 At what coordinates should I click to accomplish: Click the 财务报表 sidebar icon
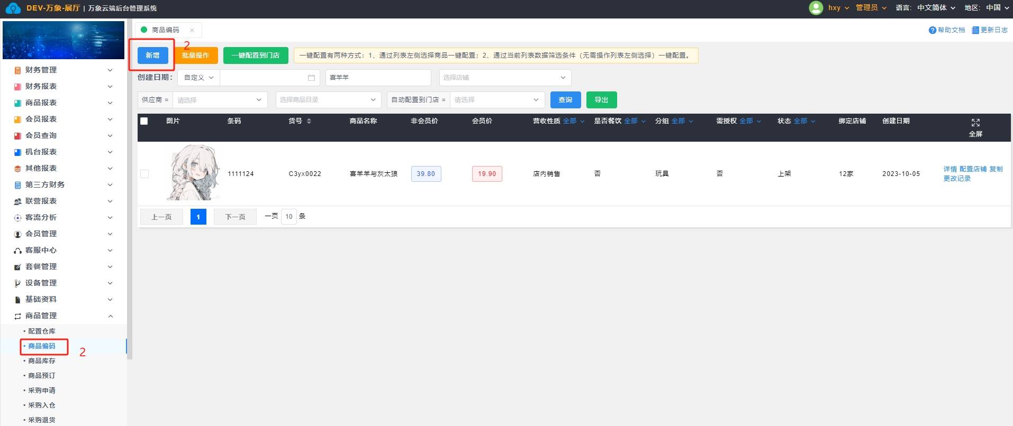(x=17, y=87)
